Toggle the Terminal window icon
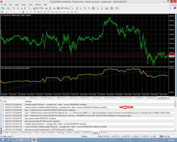177x142 pixels. pos(25,8)
